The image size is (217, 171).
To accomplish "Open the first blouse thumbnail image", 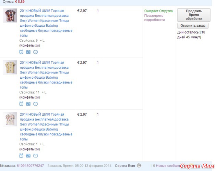I will [10, 16].
